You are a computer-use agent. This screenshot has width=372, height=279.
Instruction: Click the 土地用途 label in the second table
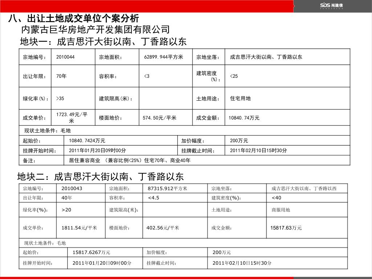[222, 210]
